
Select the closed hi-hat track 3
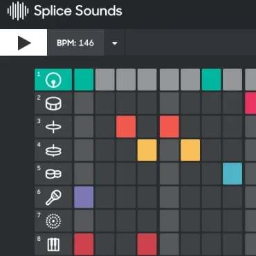pyautogui.click(x=53, y=127)
